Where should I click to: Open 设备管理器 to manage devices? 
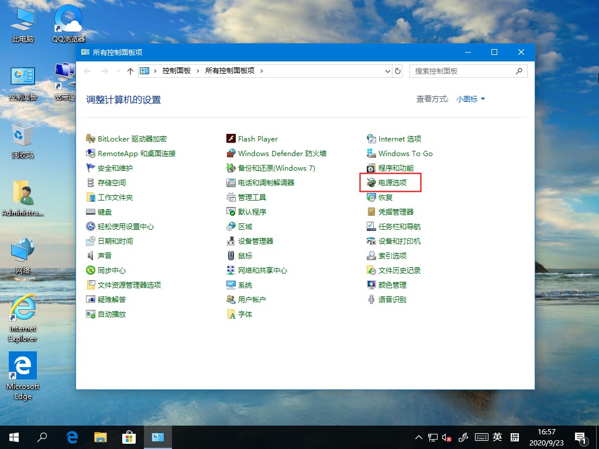(x=256, y=241)
